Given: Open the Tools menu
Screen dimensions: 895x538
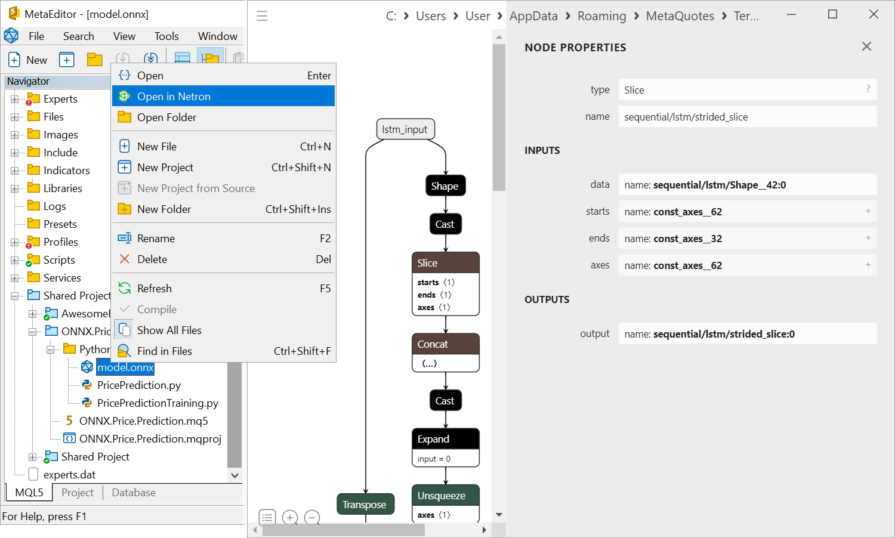Looking at the screenshot, I should click(166, 36).
